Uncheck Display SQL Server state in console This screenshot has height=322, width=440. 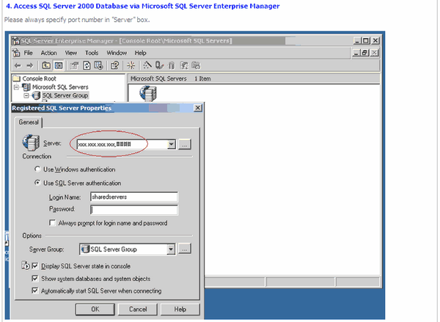click(x=35, y=266)
